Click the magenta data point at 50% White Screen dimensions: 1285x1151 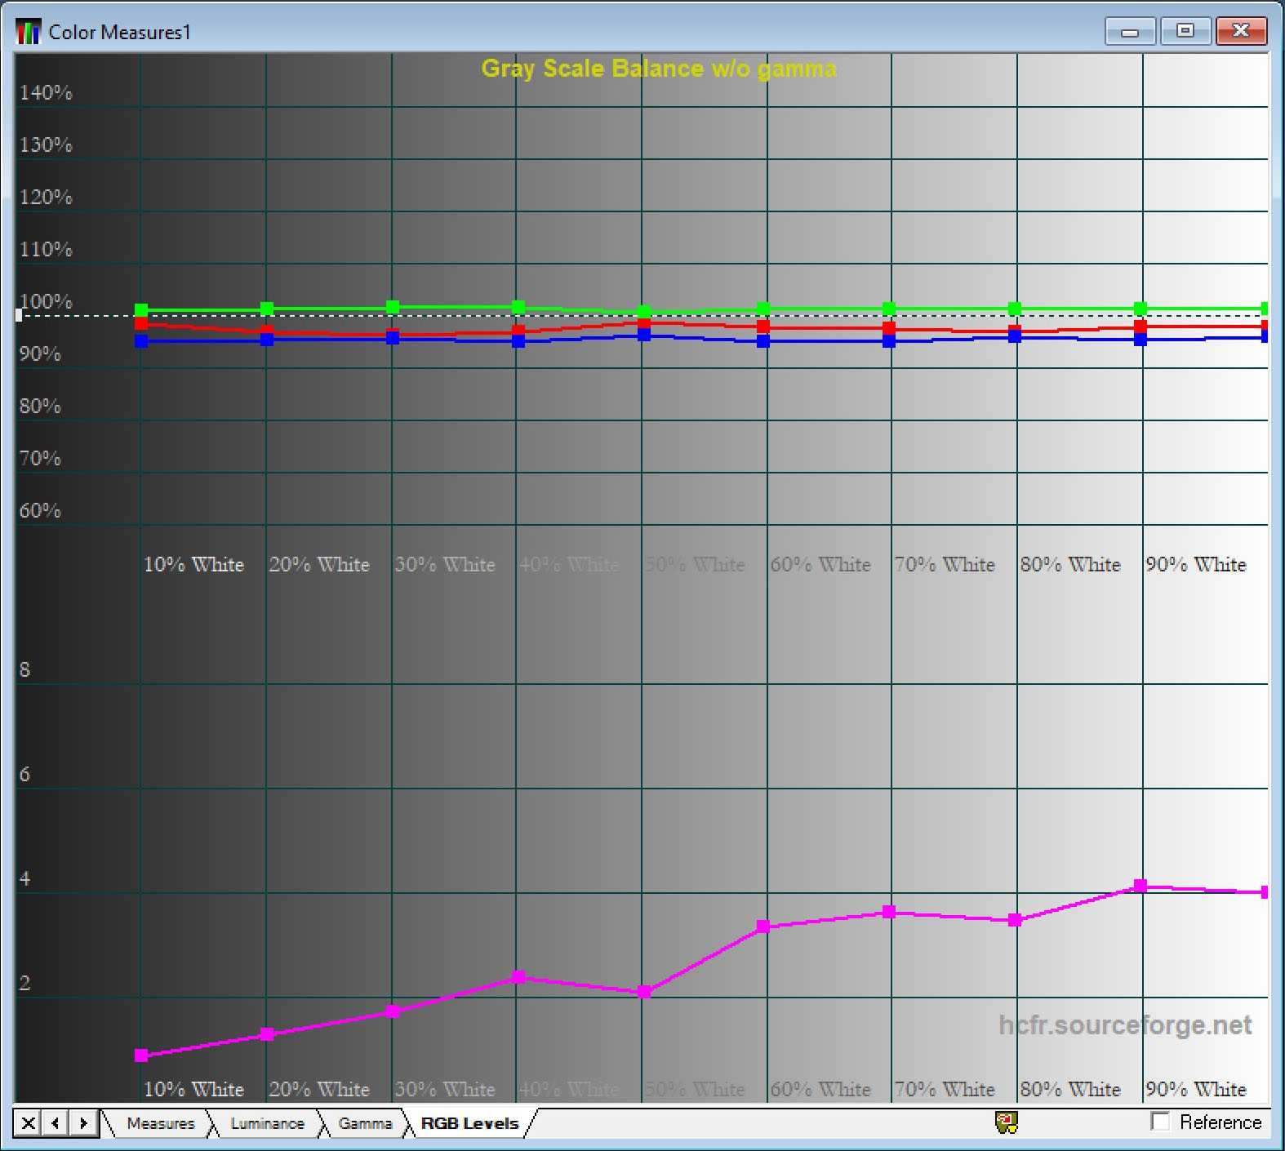(x=644, y=992)
